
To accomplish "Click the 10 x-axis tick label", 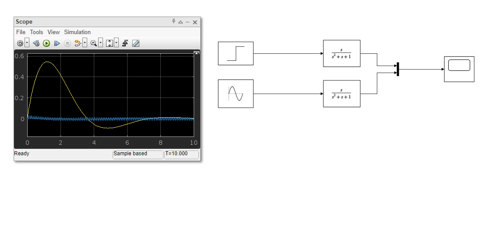I will pyautogui.click(x=194, y=143).
